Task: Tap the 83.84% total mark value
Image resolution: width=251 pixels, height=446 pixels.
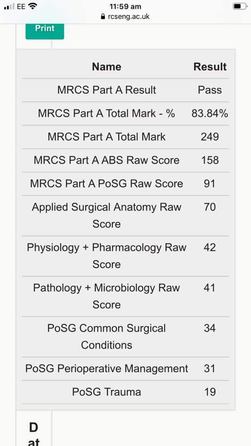Action: (210, 113)
